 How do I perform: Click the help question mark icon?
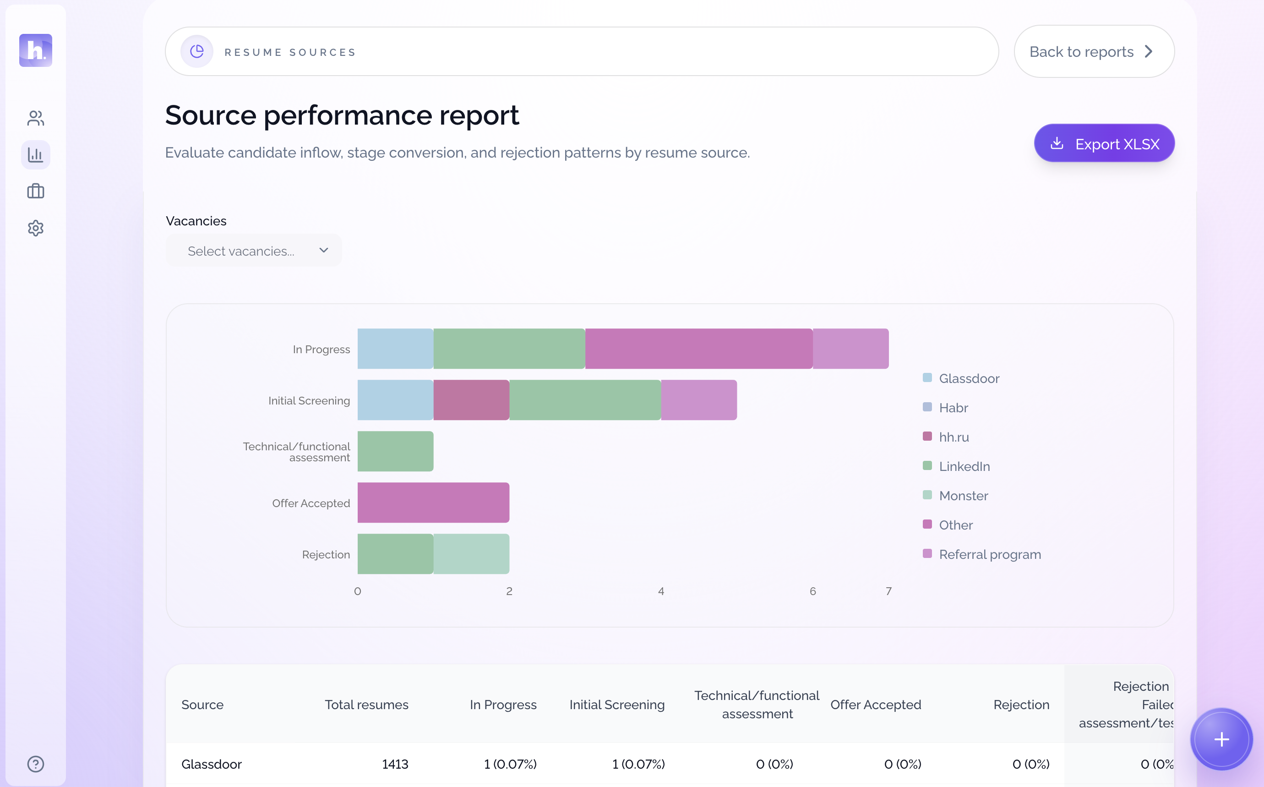coord(35,764)
